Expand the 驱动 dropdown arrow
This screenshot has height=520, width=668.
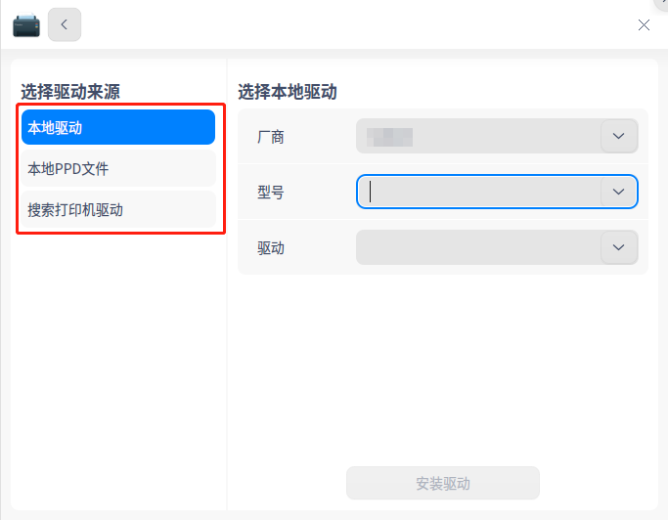618,247
